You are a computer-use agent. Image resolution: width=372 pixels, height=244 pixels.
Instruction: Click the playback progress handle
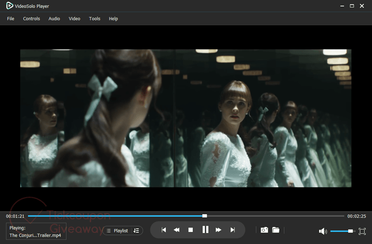(x=204, y=216)
